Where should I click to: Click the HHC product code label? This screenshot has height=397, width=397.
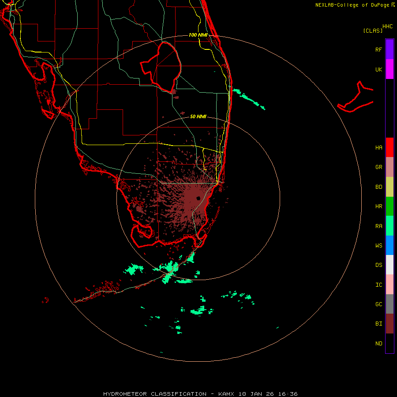(388, 26)
